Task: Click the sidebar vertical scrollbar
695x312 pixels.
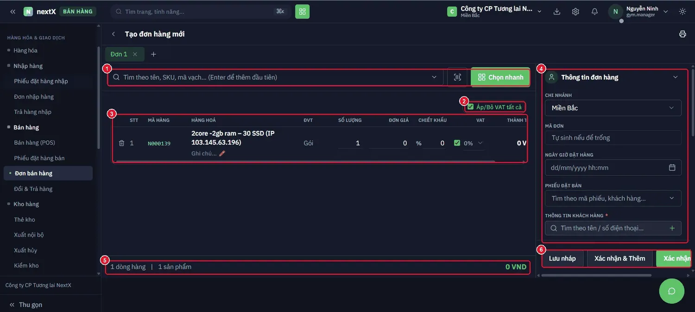Action: click(x=98, y=97)
